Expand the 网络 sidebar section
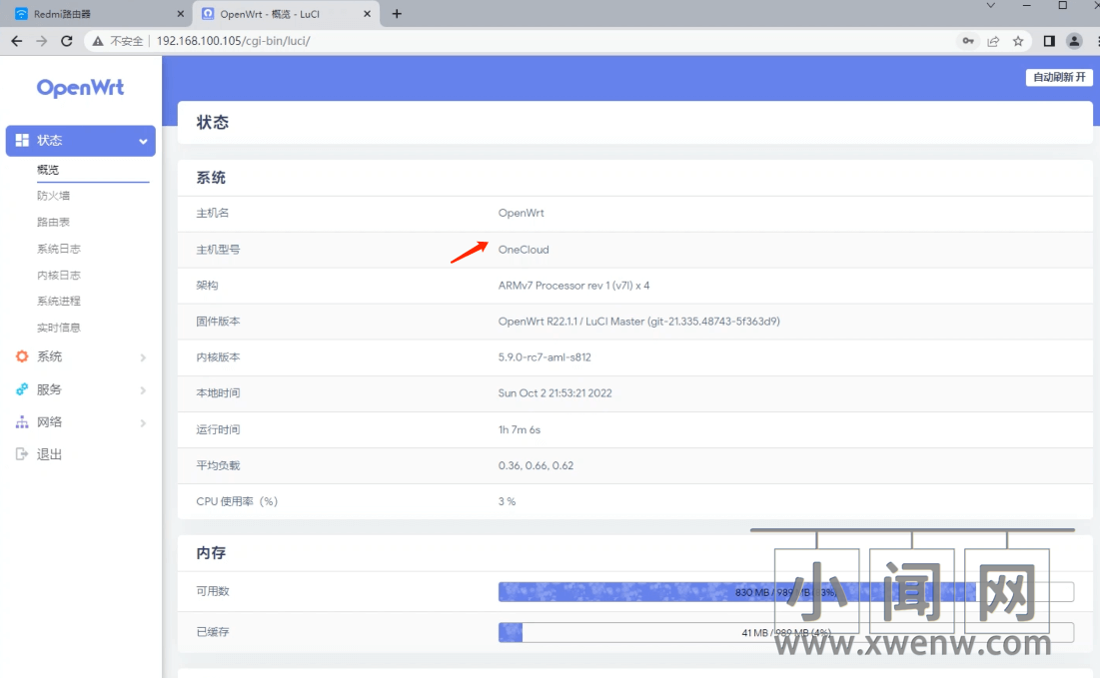 pos(81,422)
